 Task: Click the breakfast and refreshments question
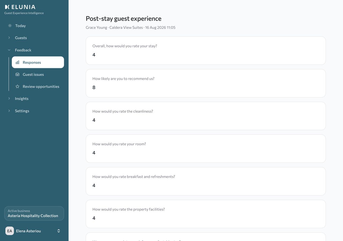134,176
